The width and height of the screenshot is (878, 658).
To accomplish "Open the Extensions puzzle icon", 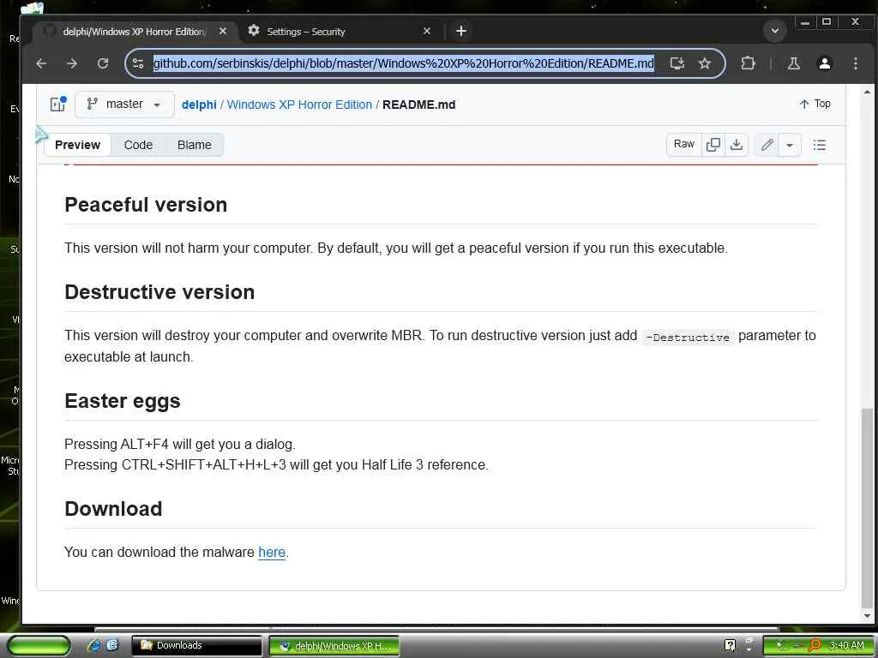I will pos(748,63).
